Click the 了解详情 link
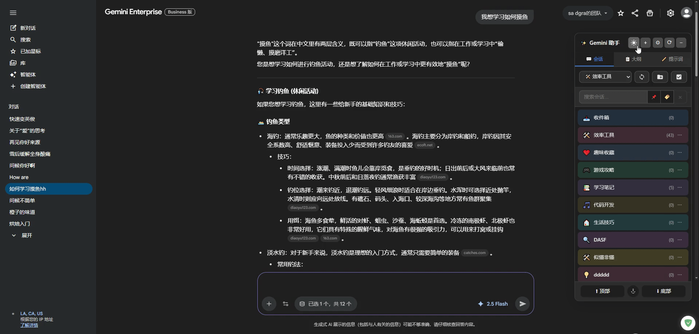Screen dimensions: 699x334 click(29, 325)
